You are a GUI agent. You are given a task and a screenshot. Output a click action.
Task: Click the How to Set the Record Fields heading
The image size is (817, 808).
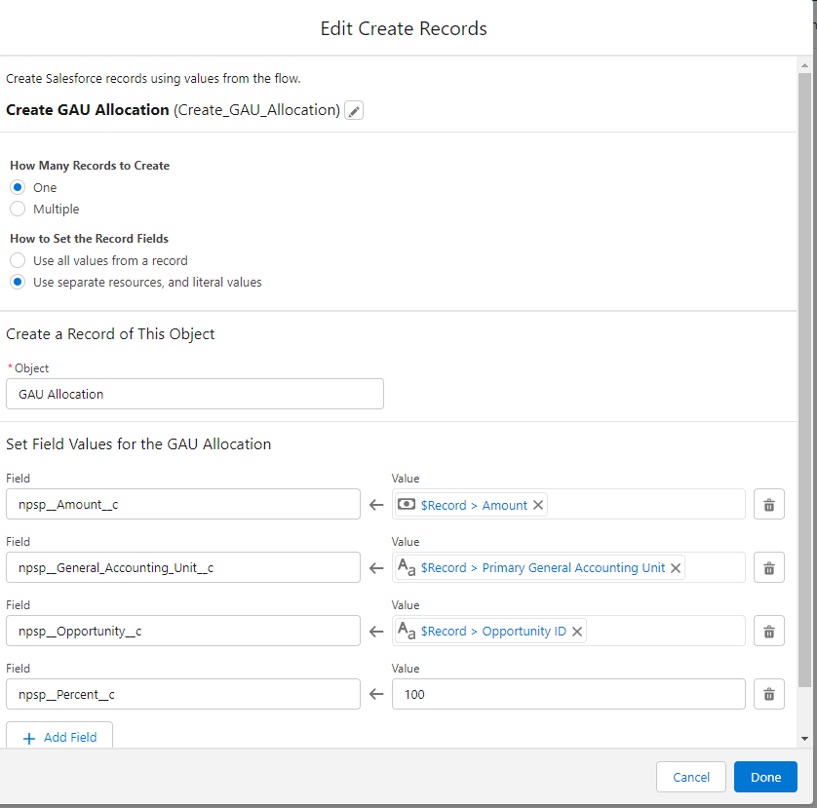89,238
